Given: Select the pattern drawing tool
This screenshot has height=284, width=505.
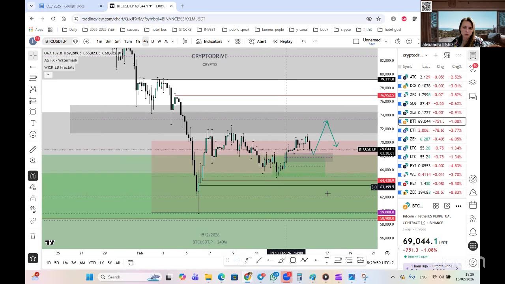Looking at the screenshot, I should pyautogui.click(x=33, y=90).
